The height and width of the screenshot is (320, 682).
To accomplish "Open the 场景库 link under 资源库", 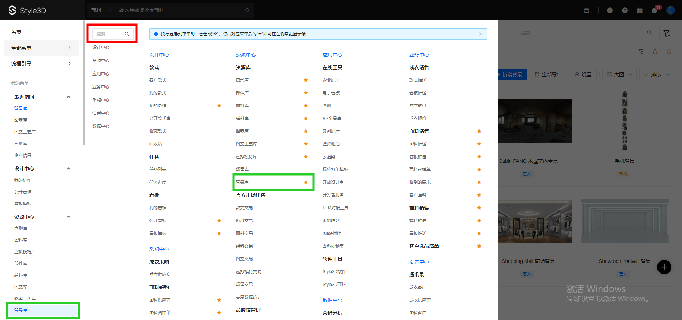I will point(242,170).
